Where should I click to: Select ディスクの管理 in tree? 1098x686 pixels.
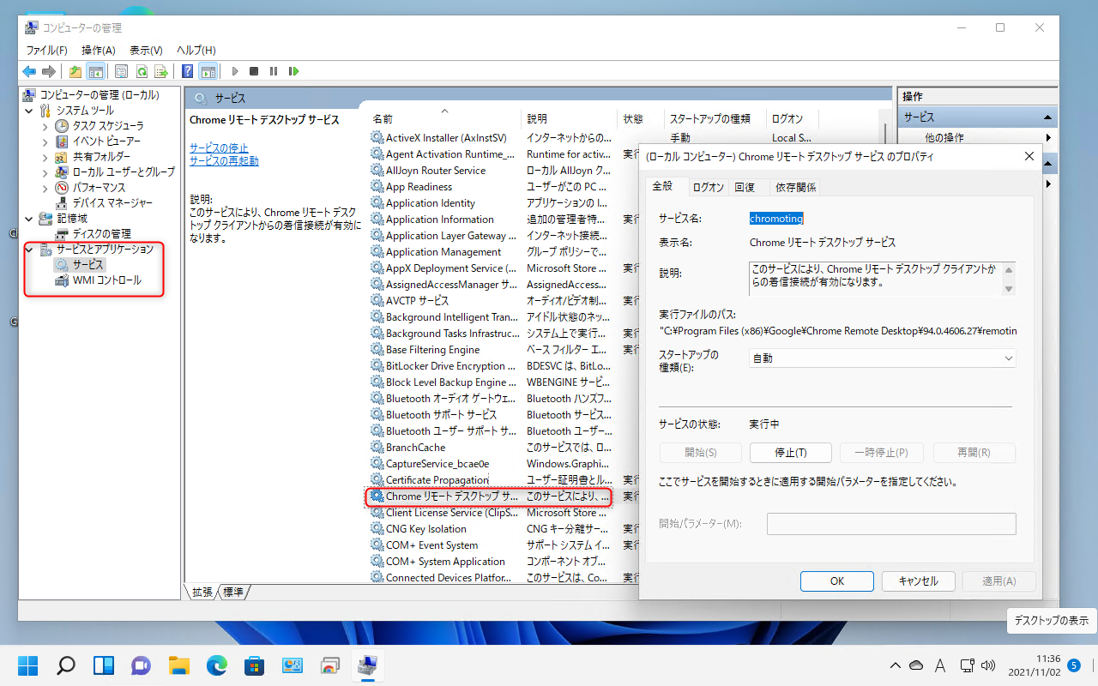tap(101, 234)
